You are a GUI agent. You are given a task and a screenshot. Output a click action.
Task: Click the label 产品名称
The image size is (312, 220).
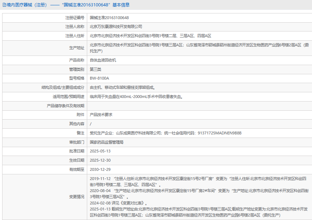point(77,60)
